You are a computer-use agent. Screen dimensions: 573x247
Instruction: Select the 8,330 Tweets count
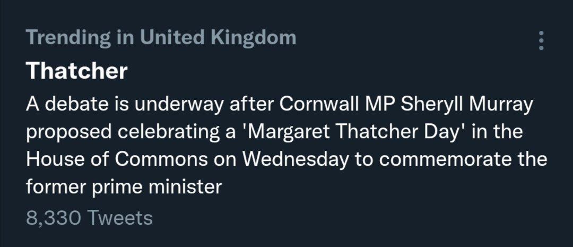point(89,218)
